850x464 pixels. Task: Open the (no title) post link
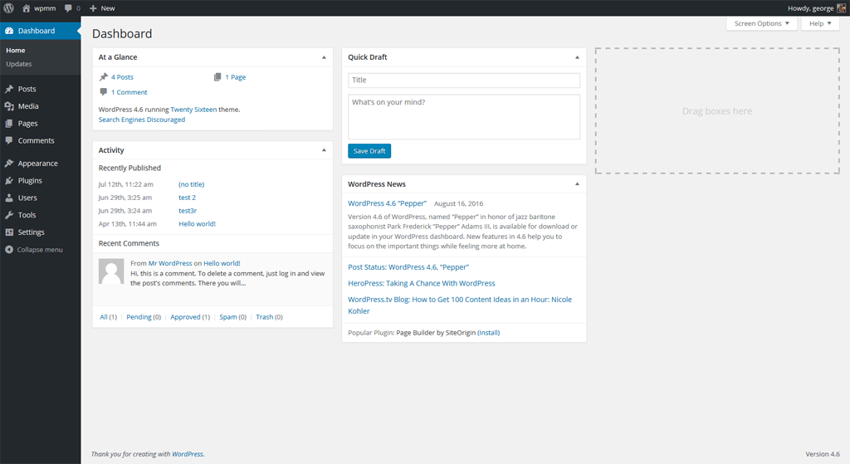192,184
